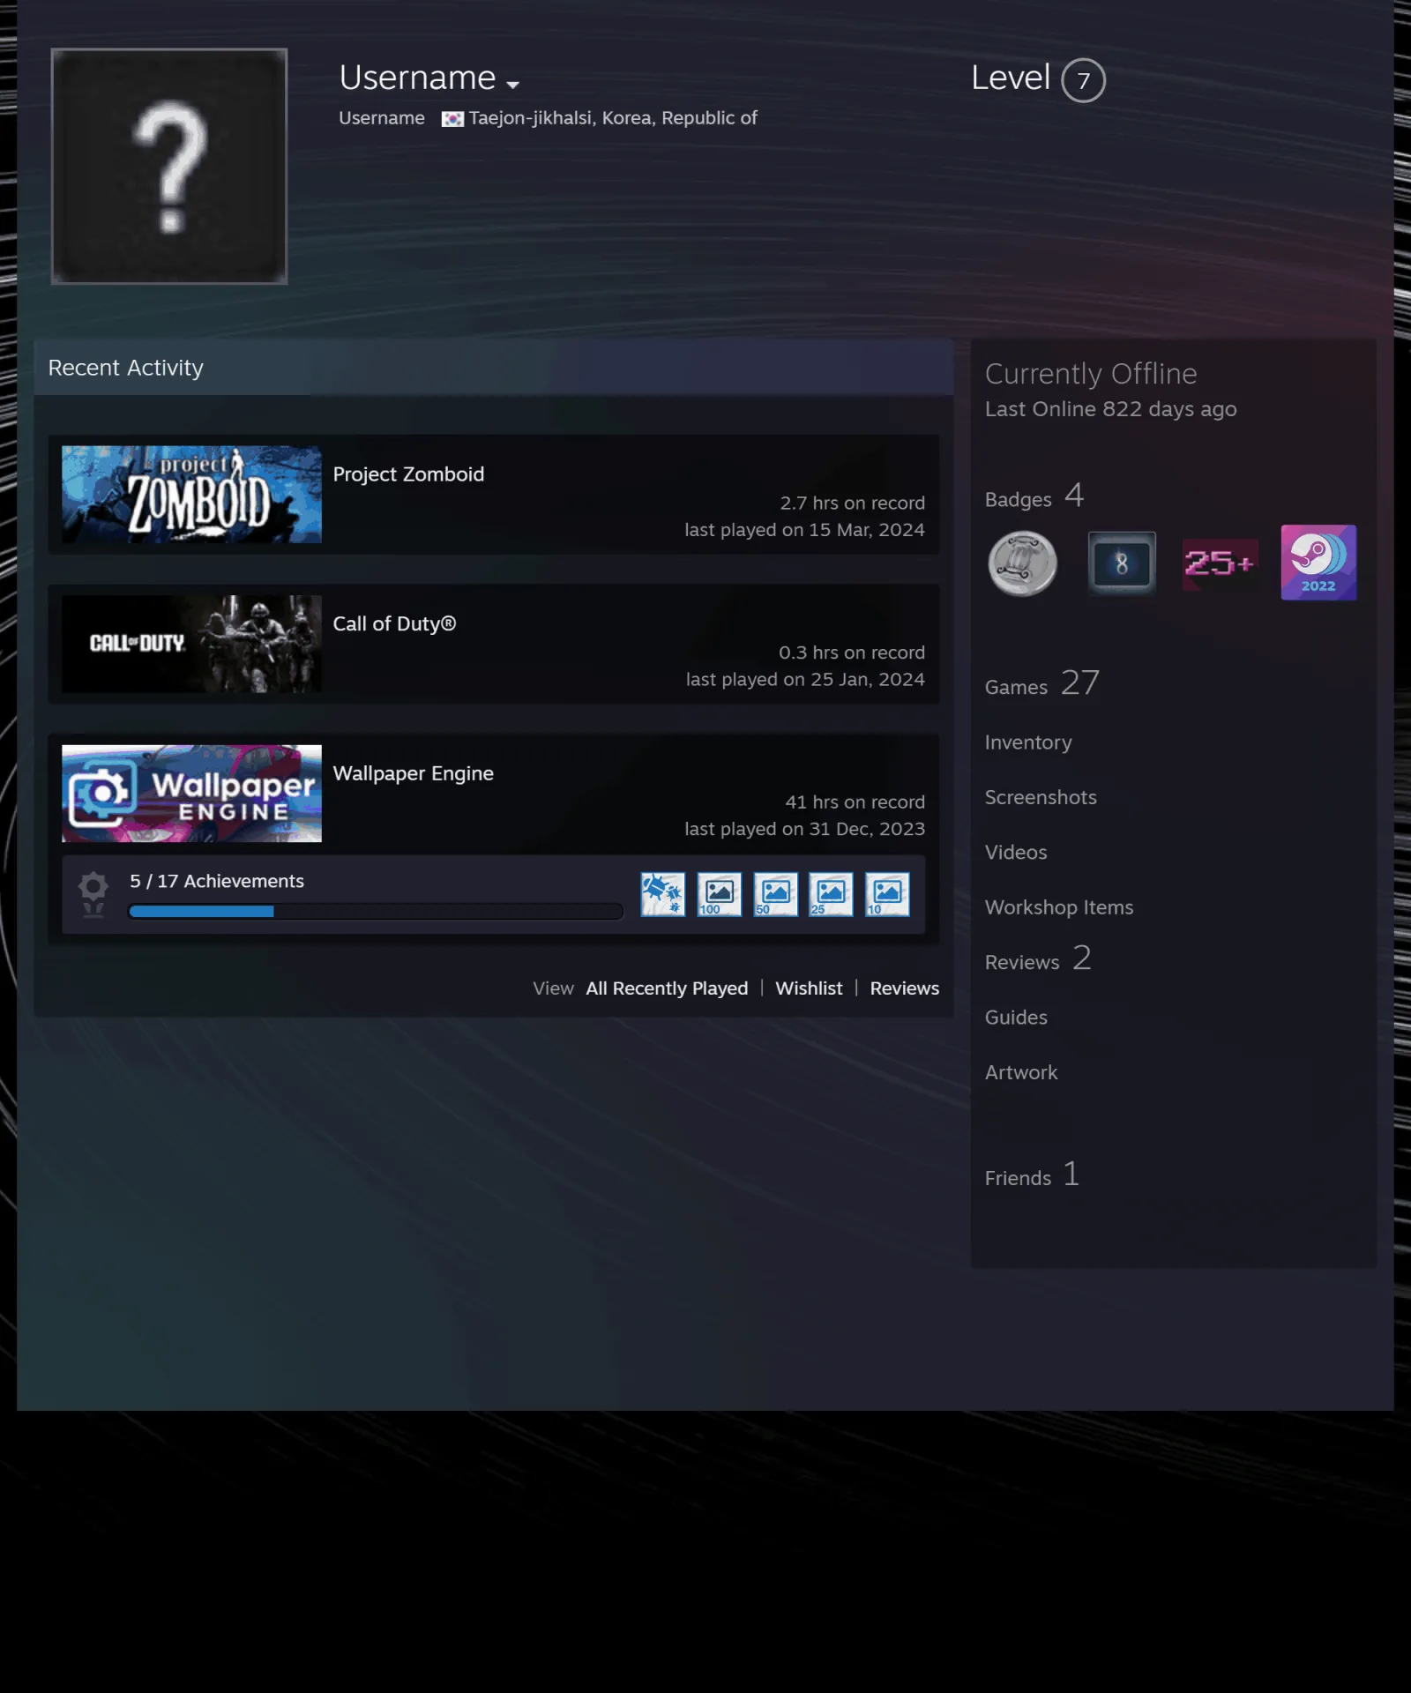Open the Games 27 list
1411x1693 pixels.
[x=1042, y=683]
